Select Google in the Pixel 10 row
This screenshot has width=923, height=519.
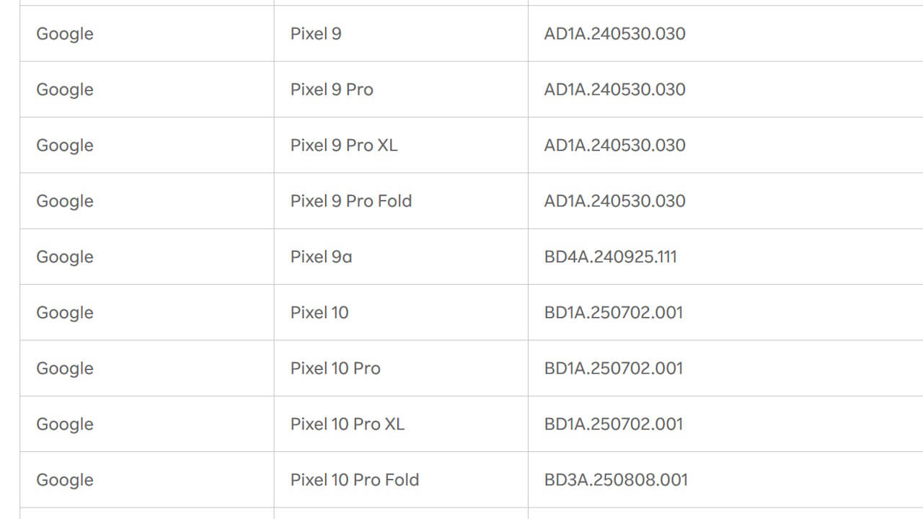click(65, 312)
